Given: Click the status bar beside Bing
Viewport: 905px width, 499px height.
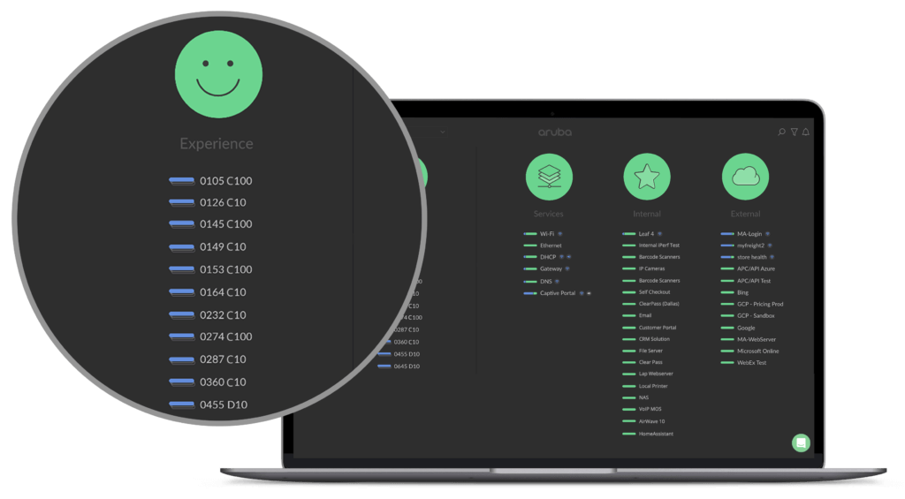Looking at the screenshot, I should coord(727,292).
